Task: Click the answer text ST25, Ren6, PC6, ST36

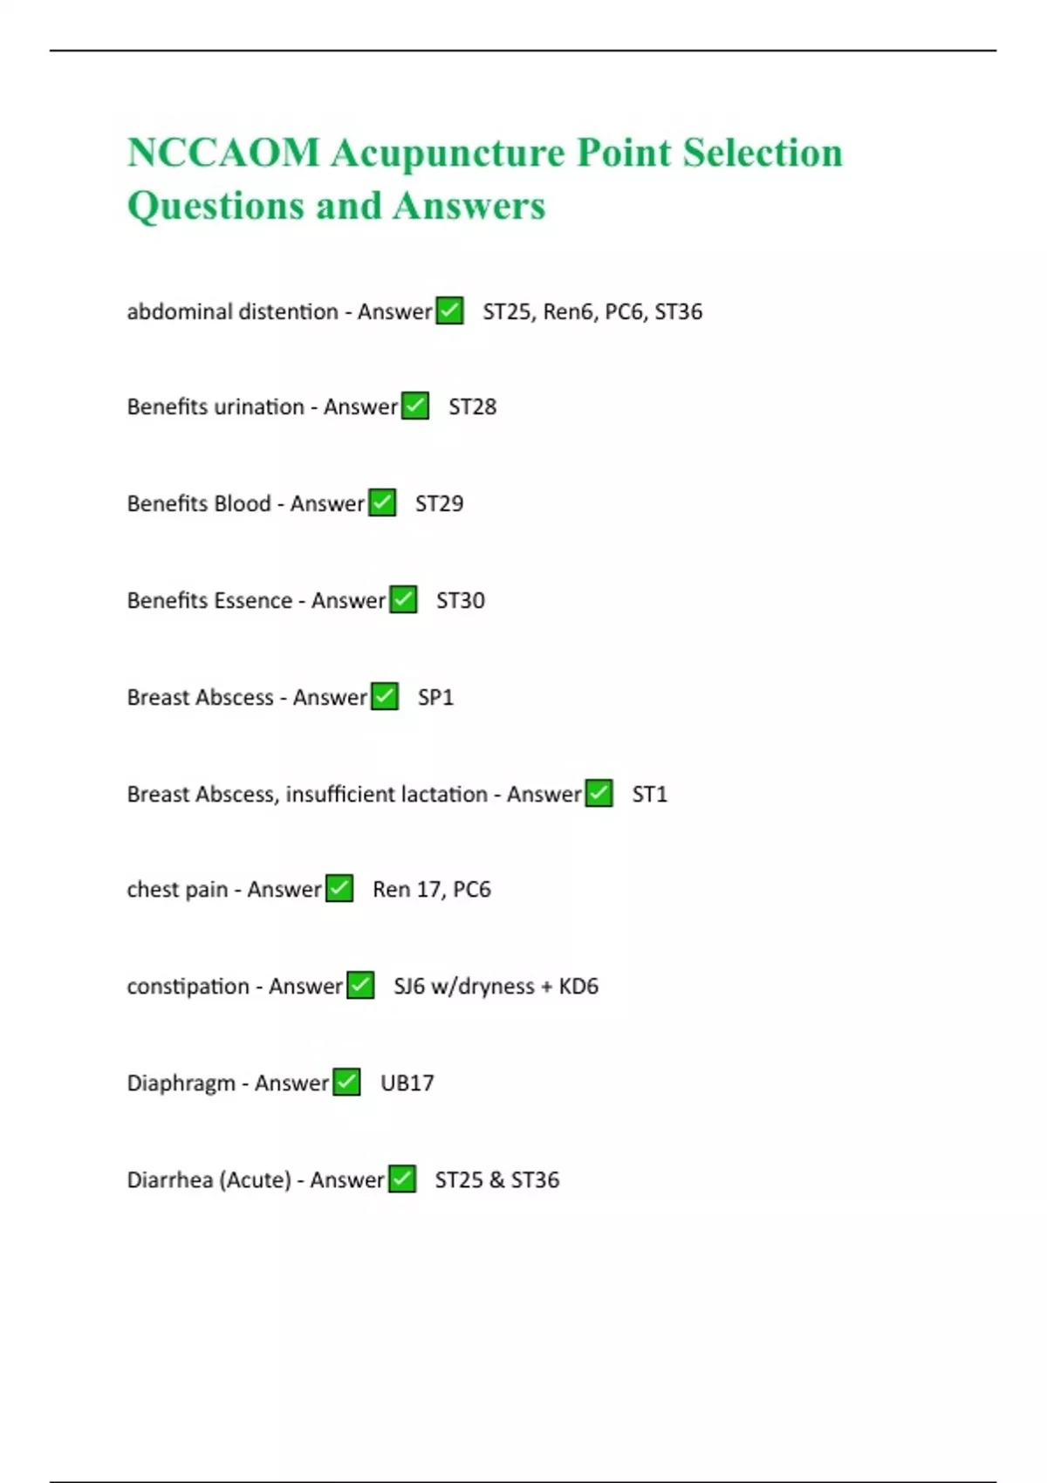Action: [592, 311]
